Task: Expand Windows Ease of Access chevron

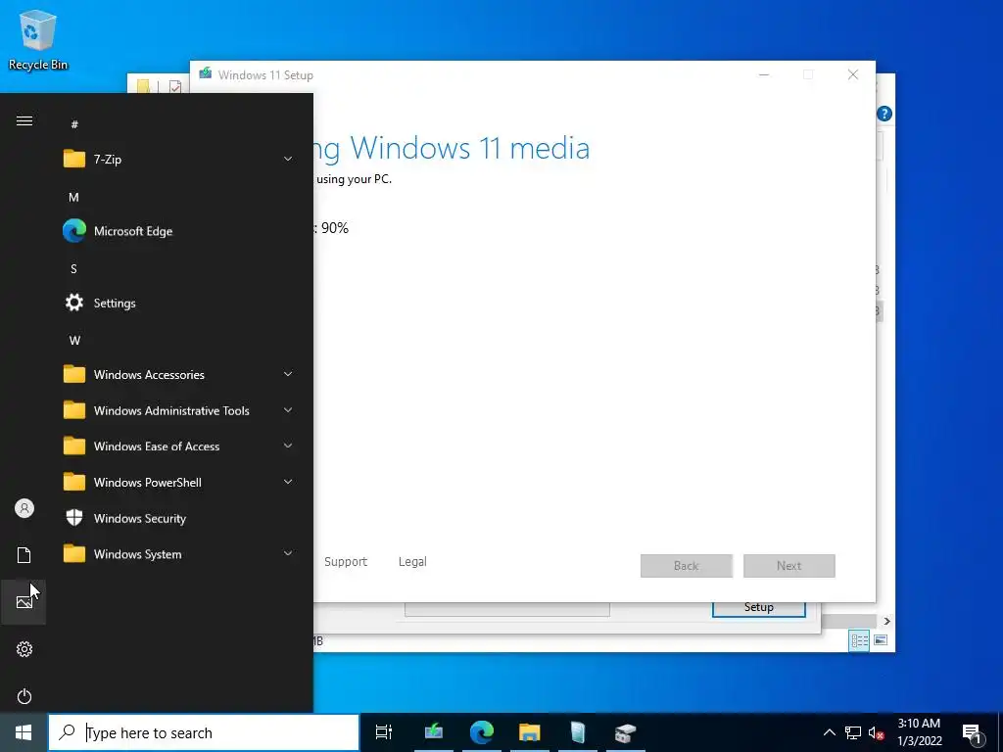Action: [x=288, y=446]
